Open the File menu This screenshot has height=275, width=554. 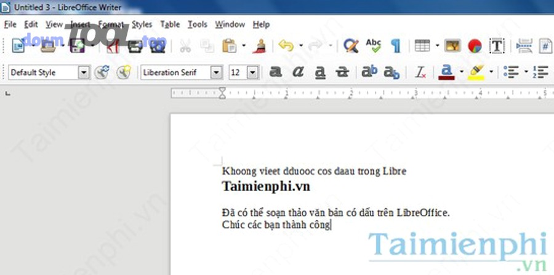click(10, 25)
